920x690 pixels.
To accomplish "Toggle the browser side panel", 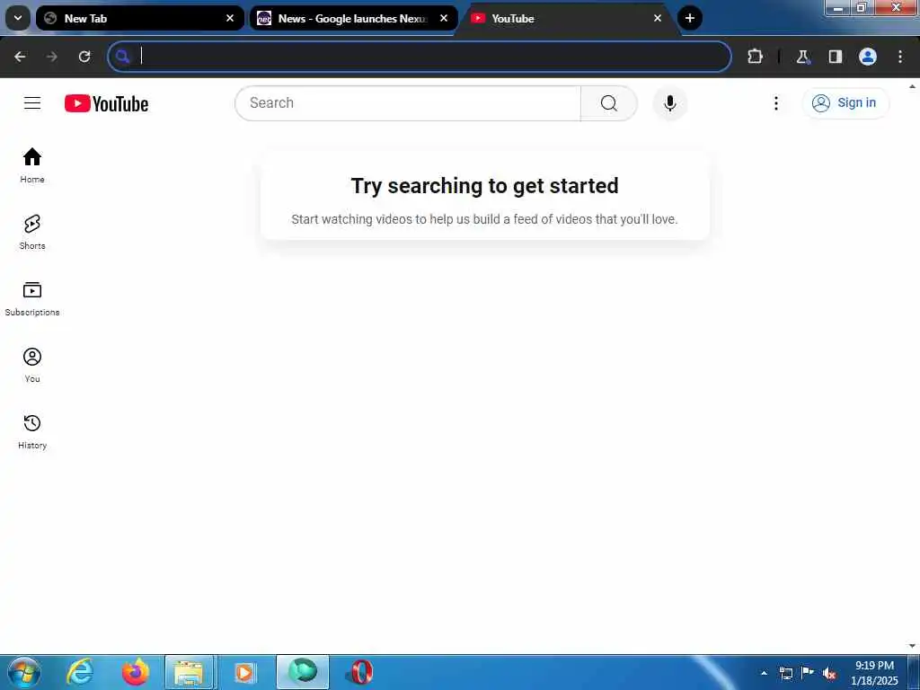I will coord(835,57).
